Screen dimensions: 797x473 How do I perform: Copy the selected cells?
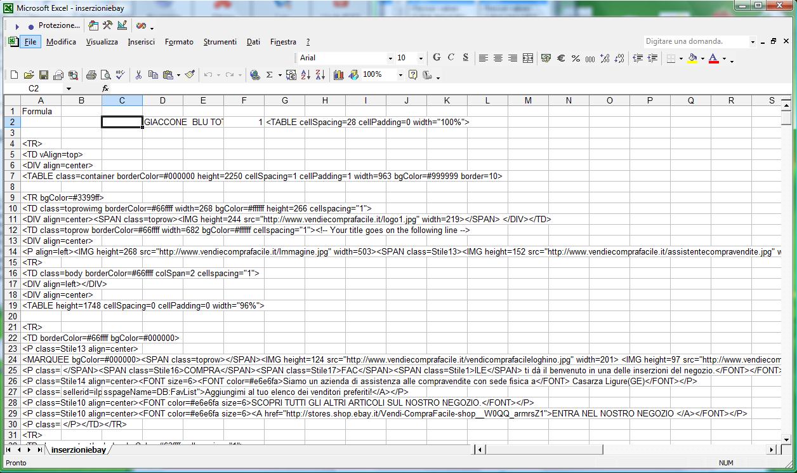click(x=153, y=75)
